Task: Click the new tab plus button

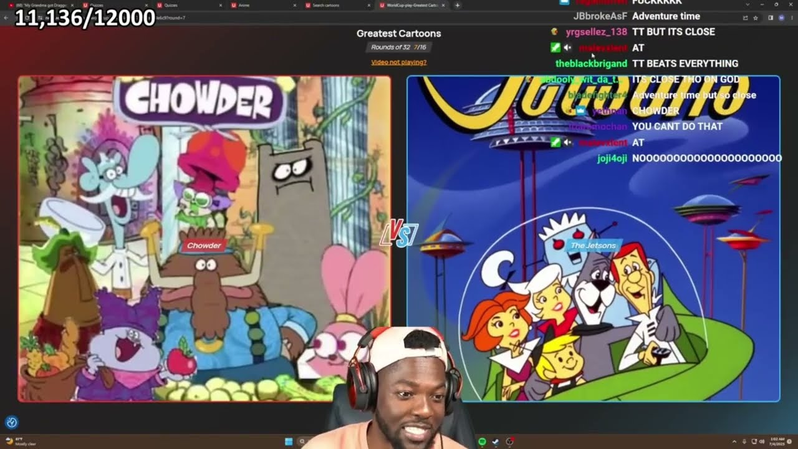Action: tap(458, 5)
